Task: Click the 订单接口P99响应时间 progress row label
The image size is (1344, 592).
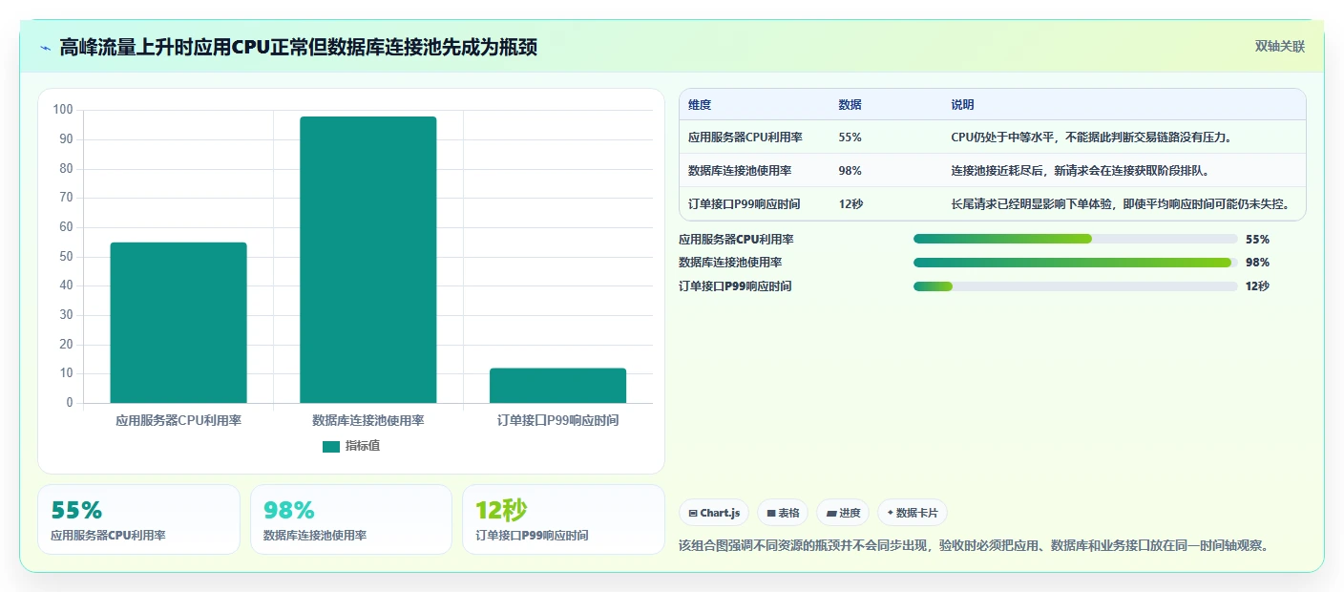Action: point(735,286)
